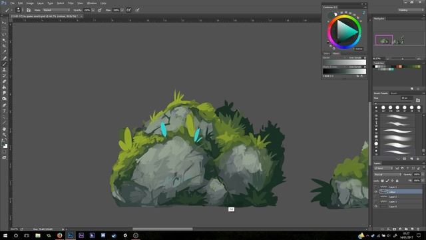Open Firefox from the taskbar
426x240 pixels.
point(59,235)
